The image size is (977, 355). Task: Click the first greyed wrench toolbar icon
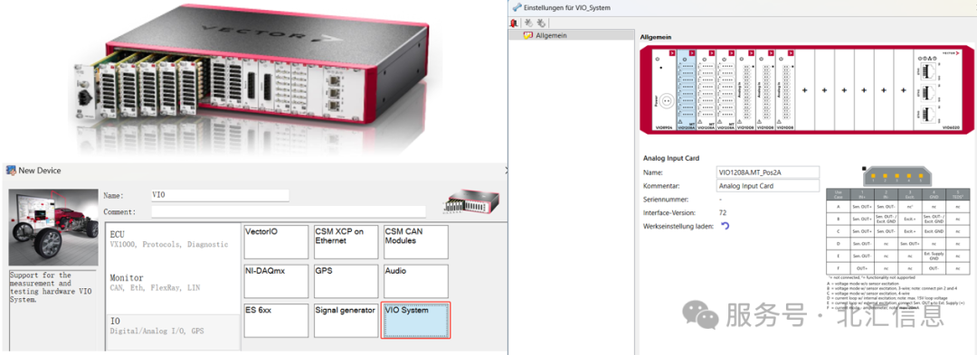point(528,23)
